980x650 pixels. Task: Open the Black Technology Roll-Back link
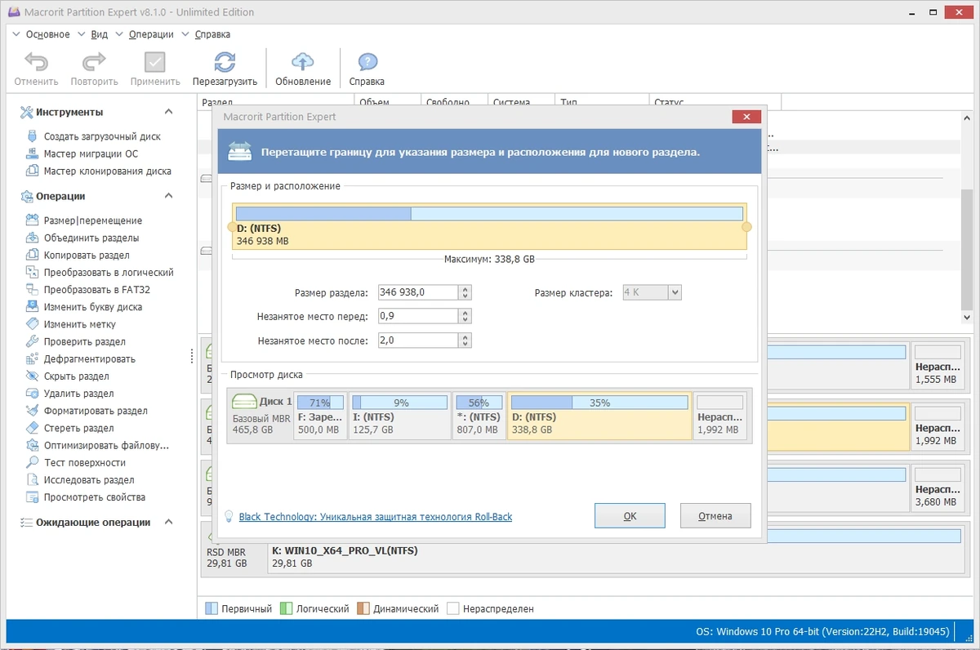pos(375,517)
